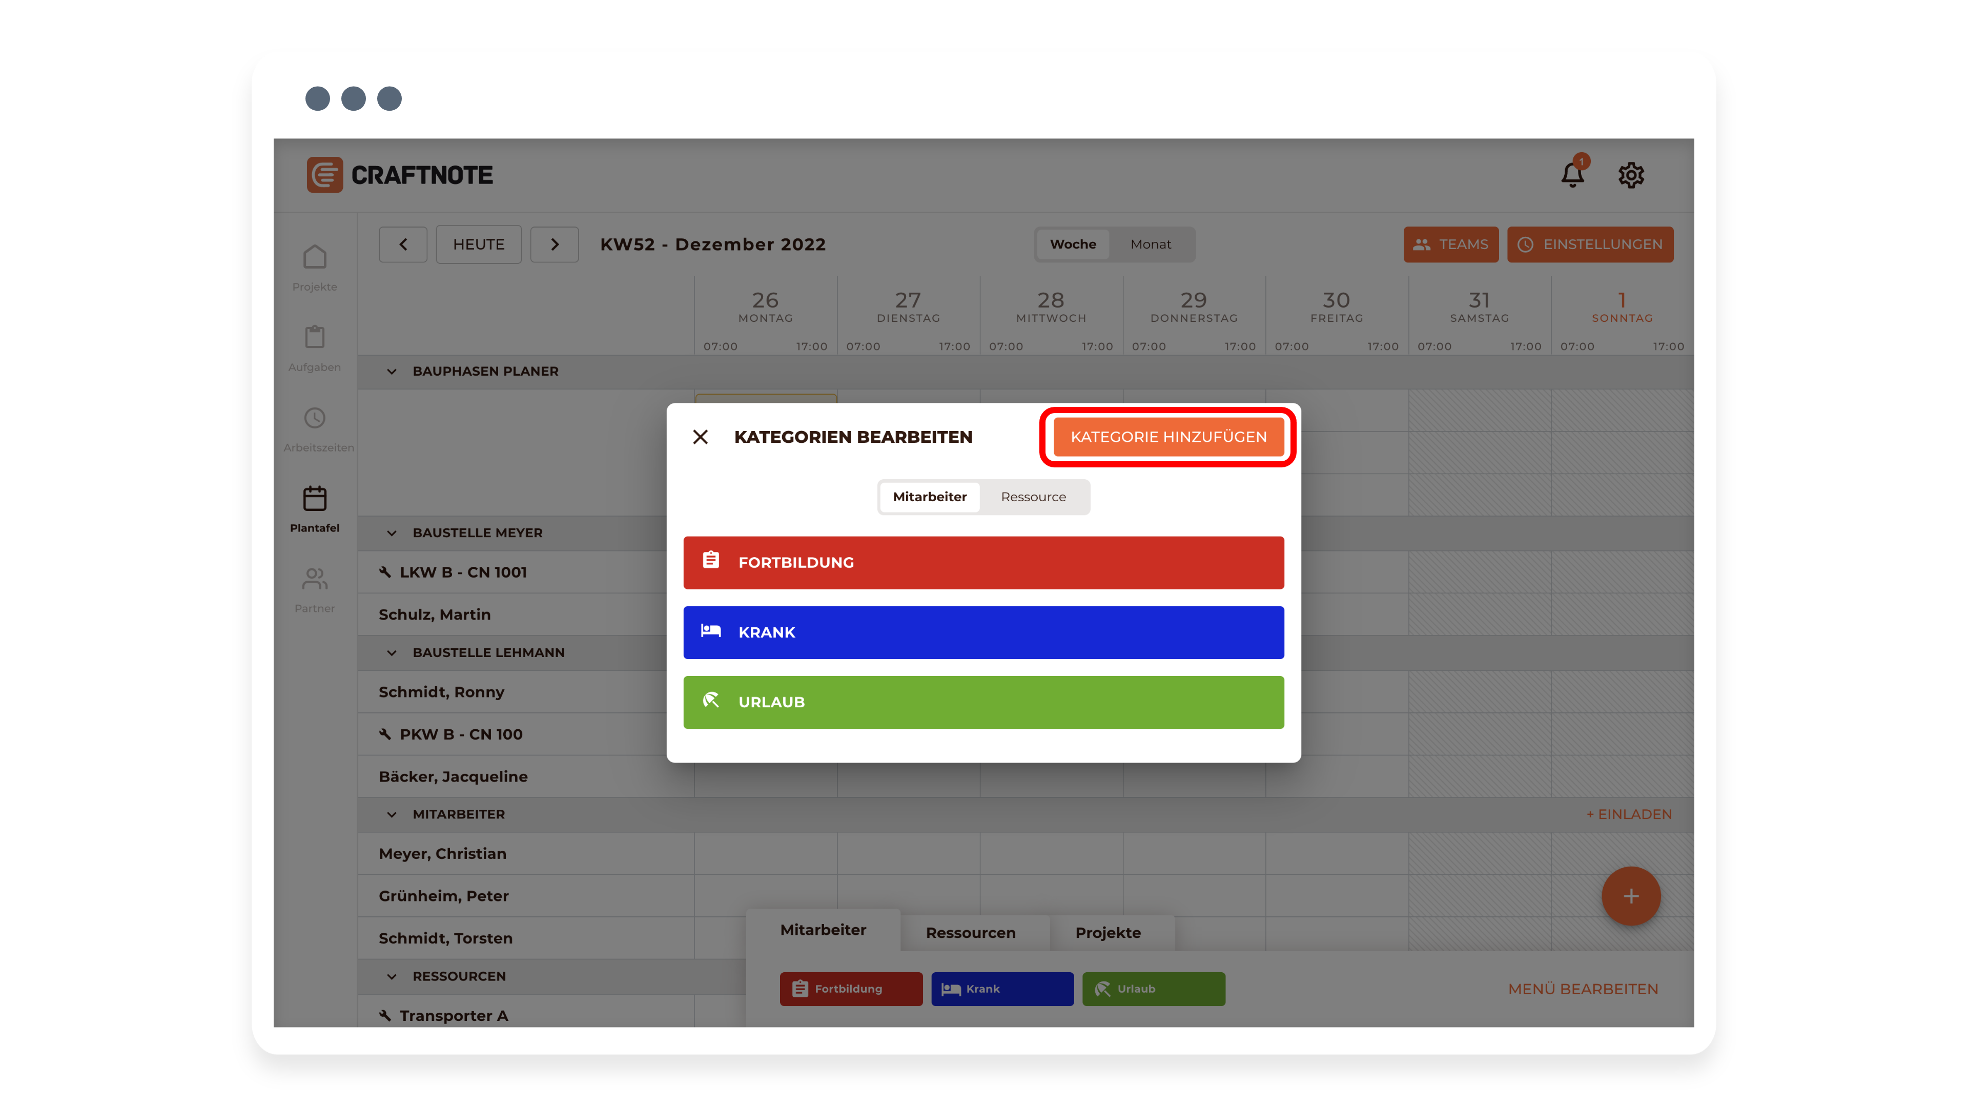Collapse the Mitarbeiter section chevron

click(x=392, y=814)
